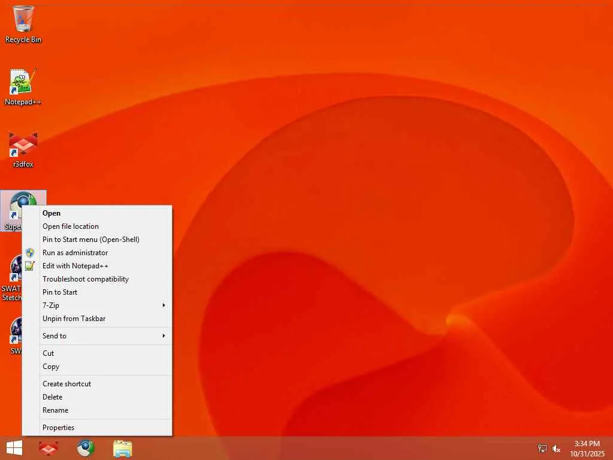The height and width of the screenshot is (460, 613).
Task: Launch r3dfox from the taskbar
Action: (48, 448)
